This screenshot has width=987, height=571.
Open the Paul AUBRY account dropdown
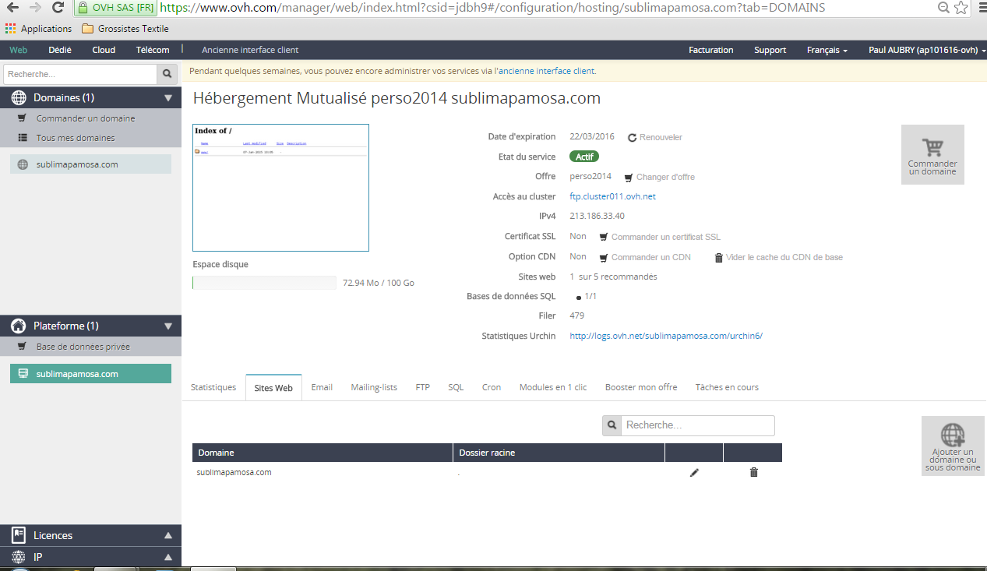click(927, 50)
